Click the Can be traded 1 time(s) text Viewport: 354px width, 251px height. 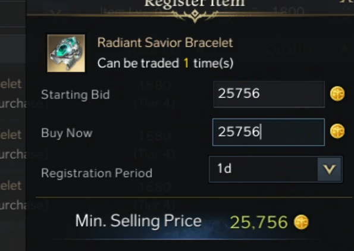tap(165, 63)
